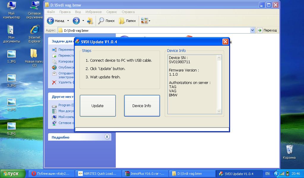Click the battery tray icon
Image resolution: width=304 pixels, height=178 pixels.
point(288,174)
